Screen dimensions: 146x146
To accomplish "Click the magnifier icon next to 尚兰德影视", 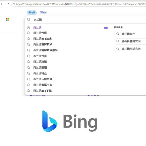I will pos(29,67).
